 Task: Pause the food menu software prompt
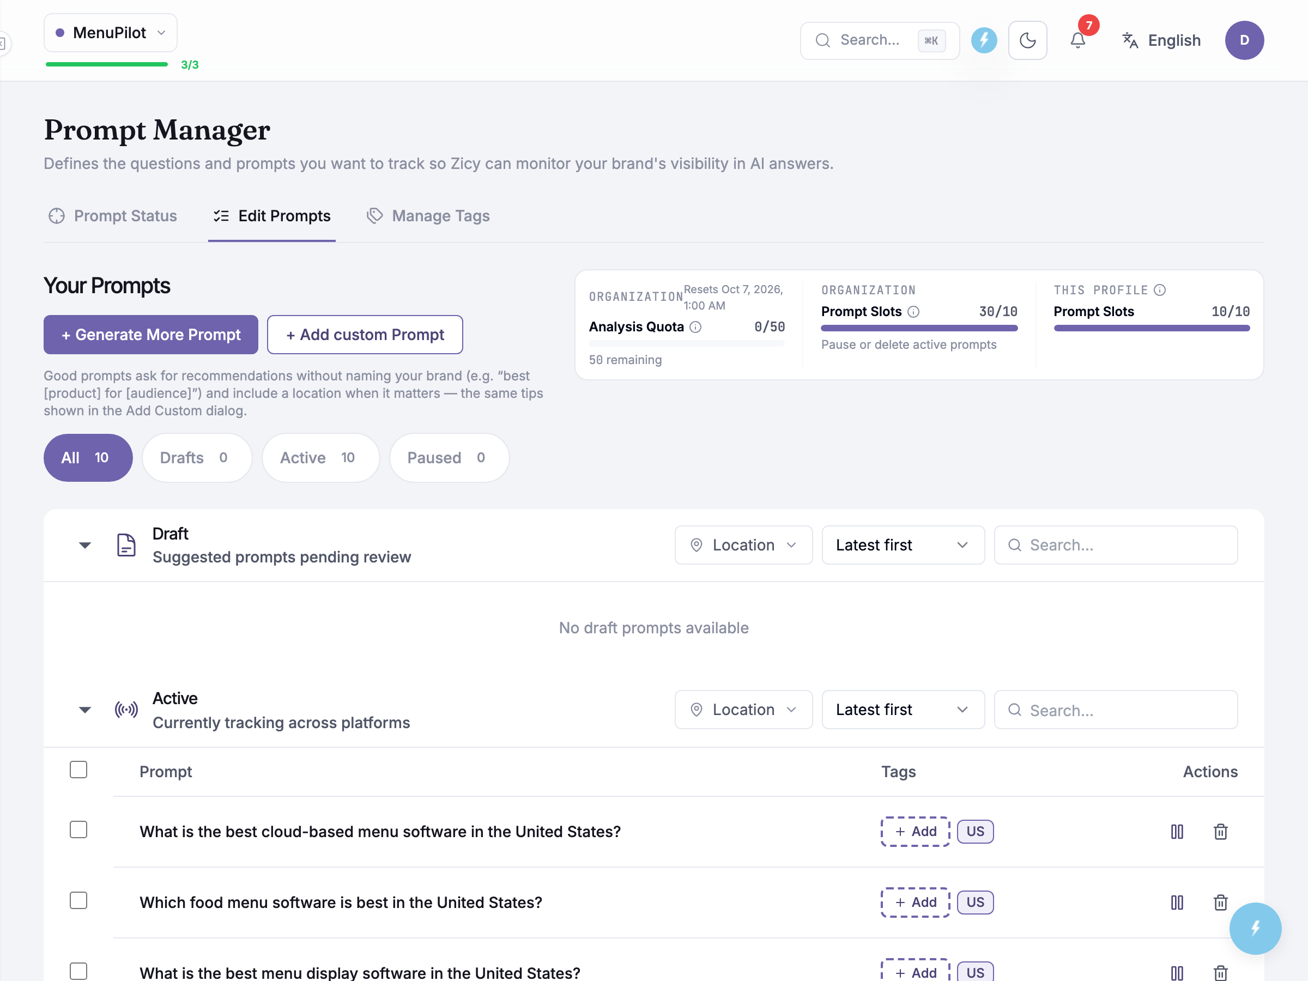(1177, 903)
